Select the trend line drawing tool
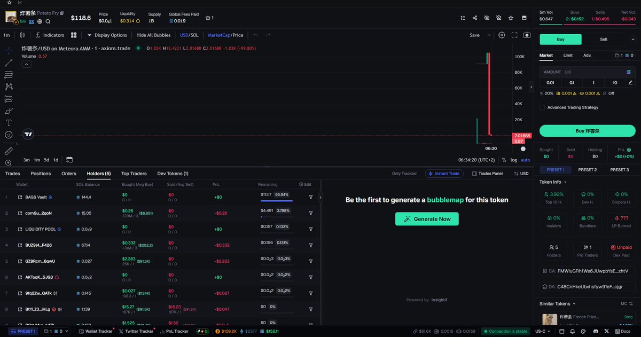 tap(9, 62)
